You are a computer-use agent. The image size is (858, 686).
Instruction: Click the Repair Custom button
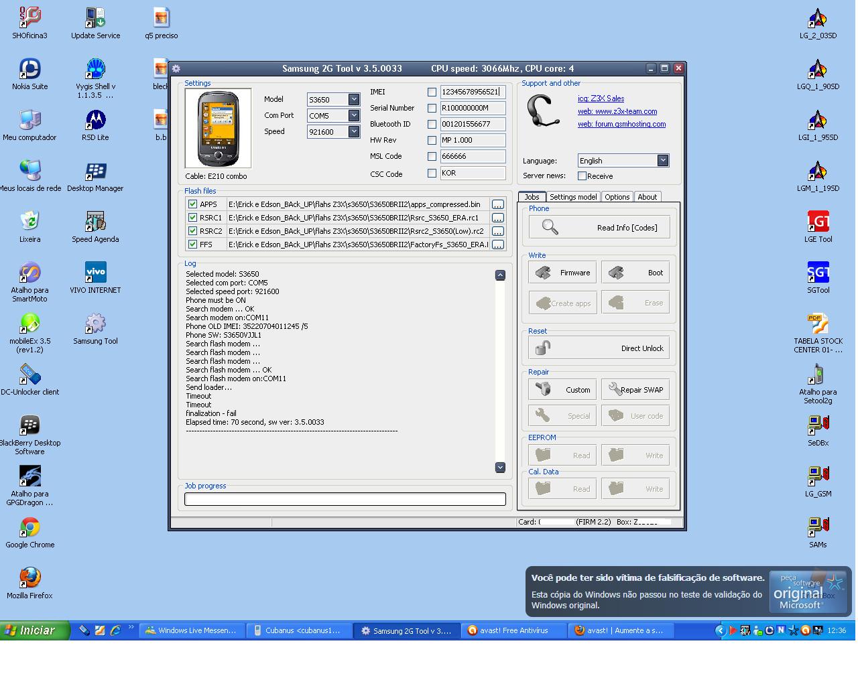point(562,389)
